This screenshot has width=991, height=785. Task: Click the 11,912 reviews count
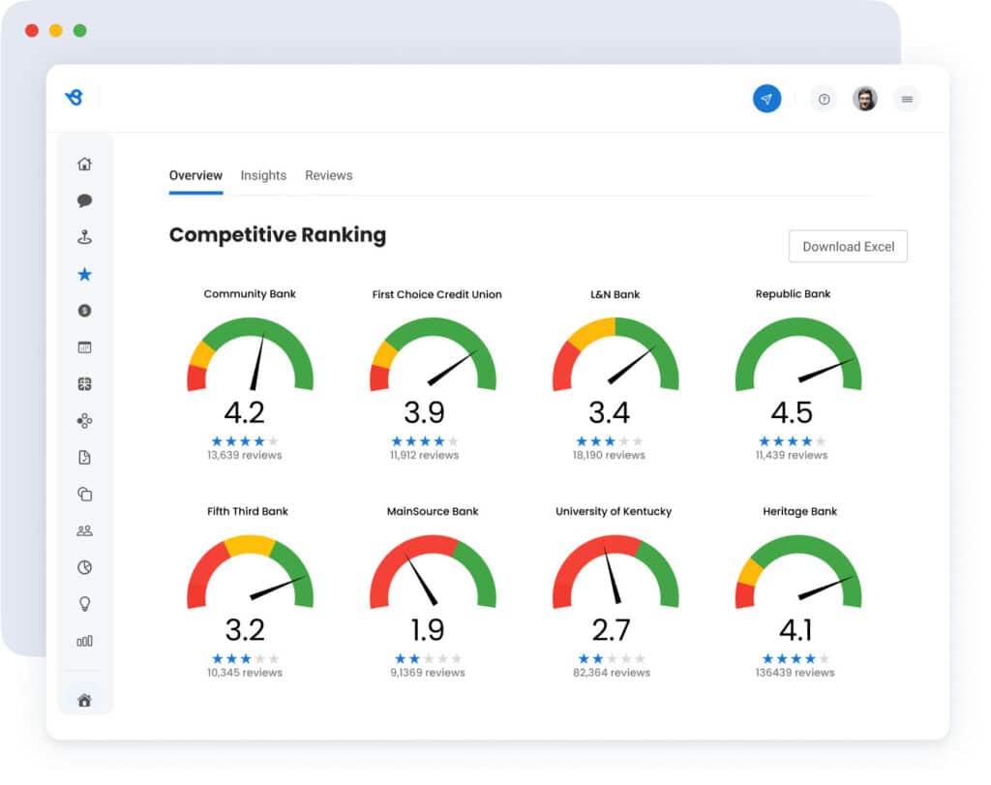pyautogui.click(x=424, y=455)
